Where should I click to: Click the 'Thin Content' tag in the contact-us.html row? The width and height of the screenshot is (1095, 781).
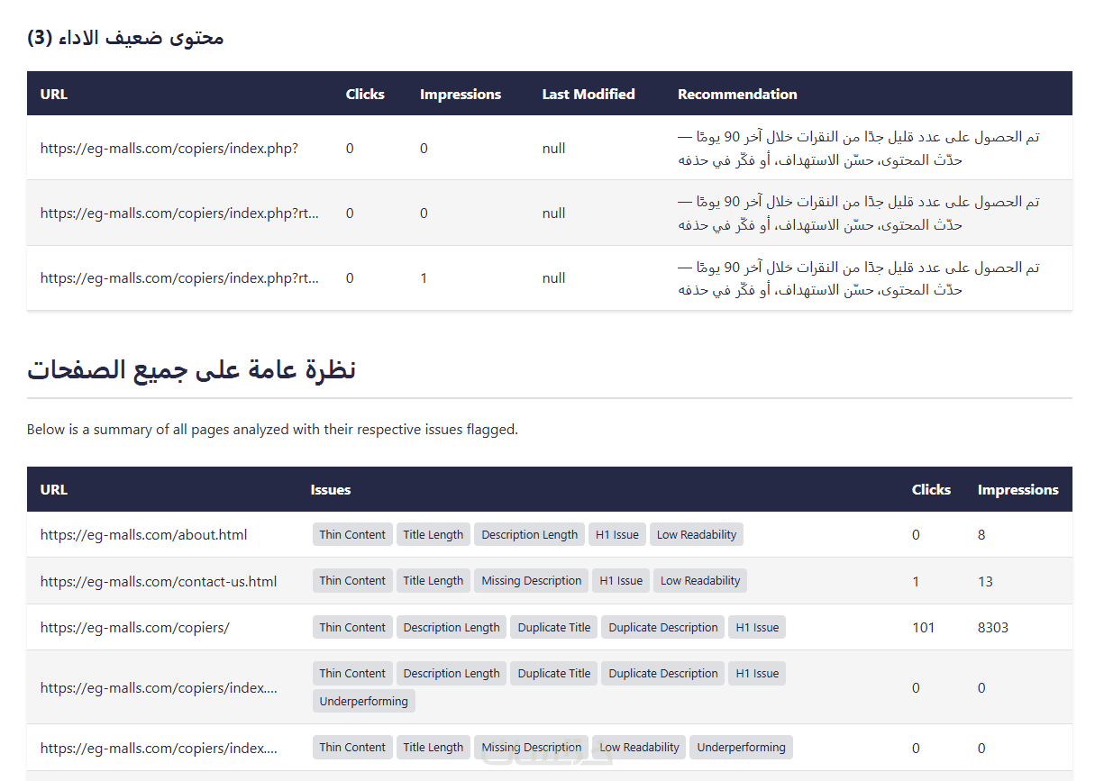pos(352,581)
